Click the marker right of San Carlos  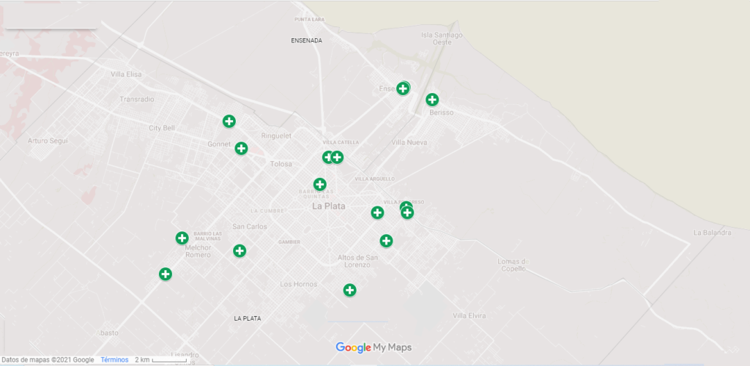point(240,250)
